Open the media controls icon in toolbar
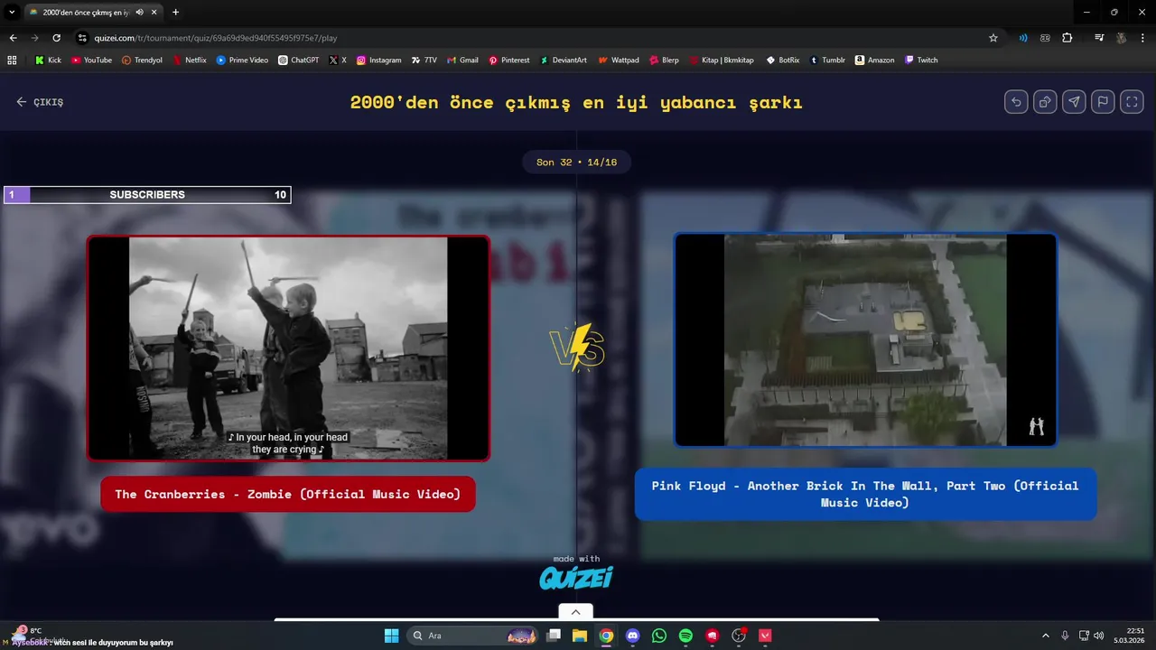This screenshot has width=1156, height=650. (x=1099, y=38)
